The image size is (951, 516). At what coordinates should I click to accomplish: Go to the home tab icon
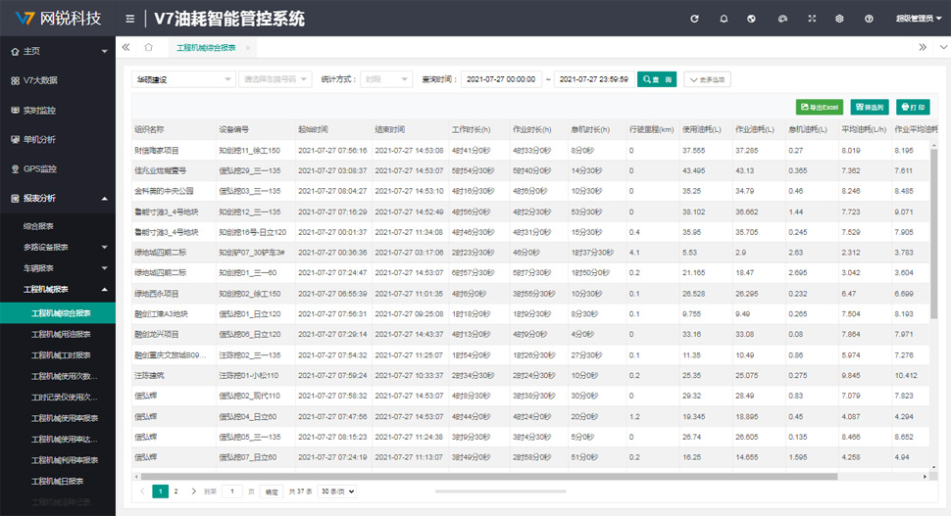tap(149, 47)
